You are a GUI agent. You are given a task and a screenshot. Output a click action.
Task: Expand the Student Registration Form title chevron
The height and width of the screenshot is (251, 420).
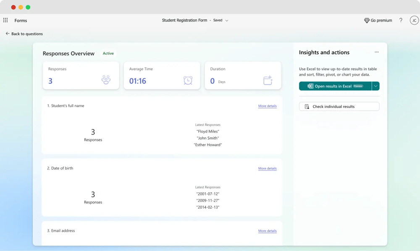pos(227,21)
